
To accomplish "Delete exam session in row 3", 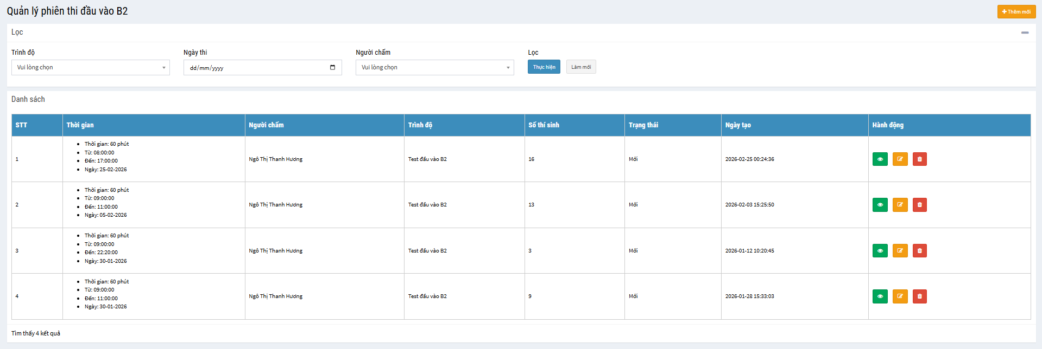I will pos(919,251).
